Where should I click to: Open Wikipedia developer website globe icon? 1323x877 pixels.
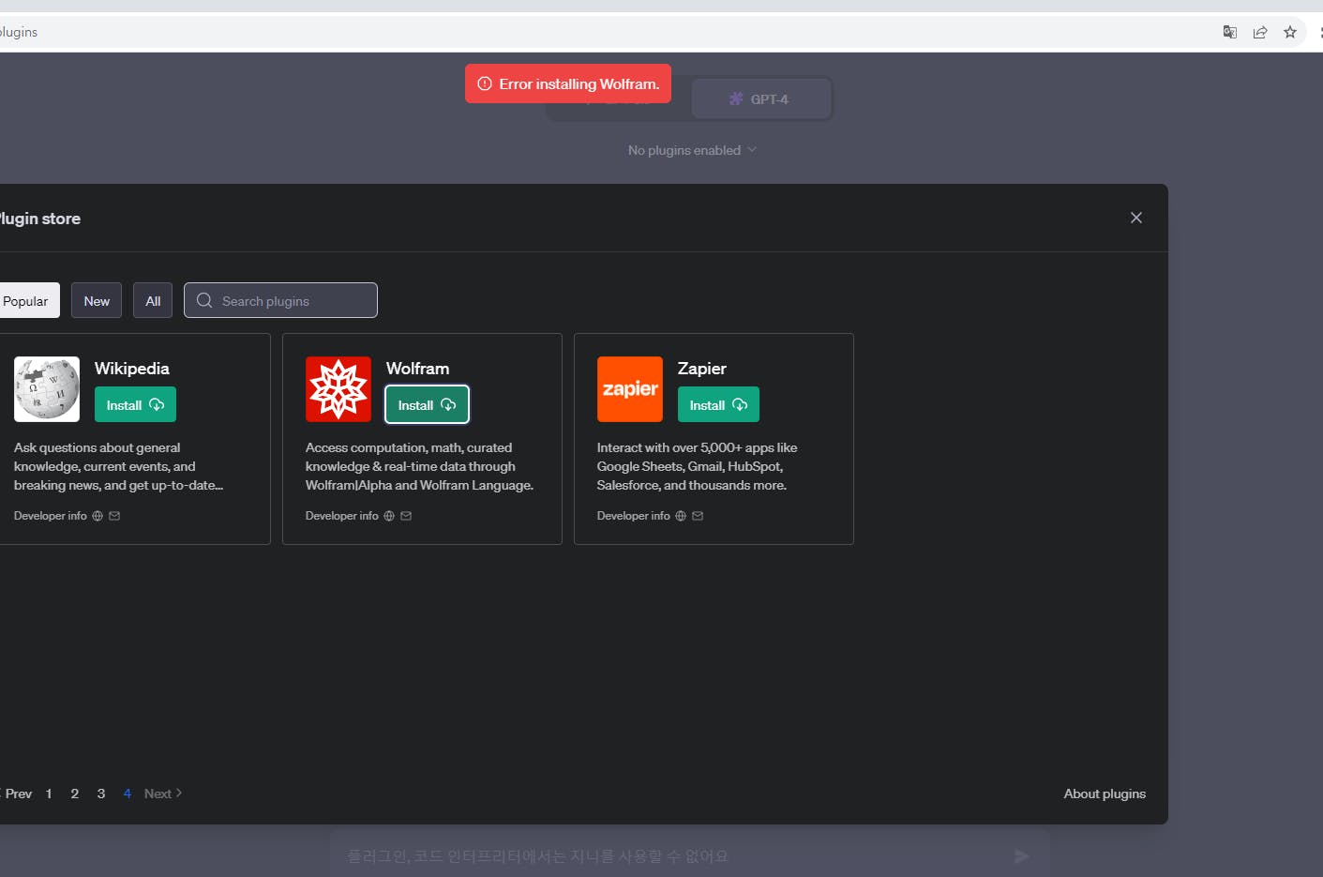click(98, 516)
